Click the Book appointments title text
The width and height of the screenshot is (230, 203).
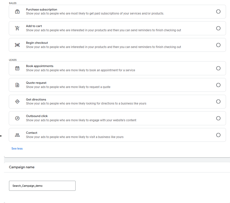(x=40, y=66)
